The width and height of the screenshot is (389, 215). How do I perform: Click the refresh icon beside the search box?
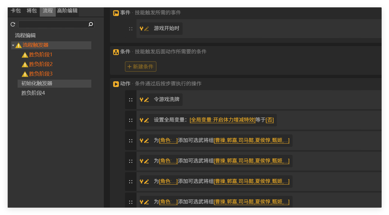click(x=12, y=24)
